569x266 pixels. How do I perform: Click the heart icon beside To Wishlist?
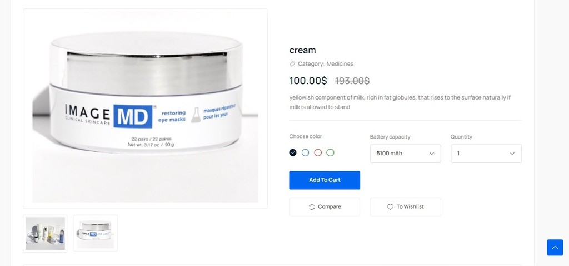(x=390, y=207)
